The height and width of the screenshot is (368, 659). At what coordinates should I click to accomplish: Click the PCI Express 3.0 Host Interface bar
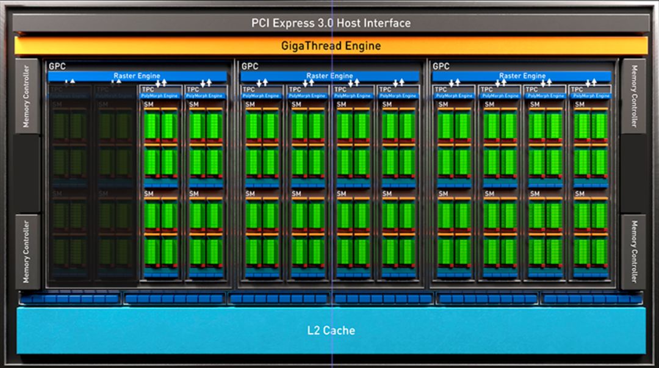tap(331, 23)
